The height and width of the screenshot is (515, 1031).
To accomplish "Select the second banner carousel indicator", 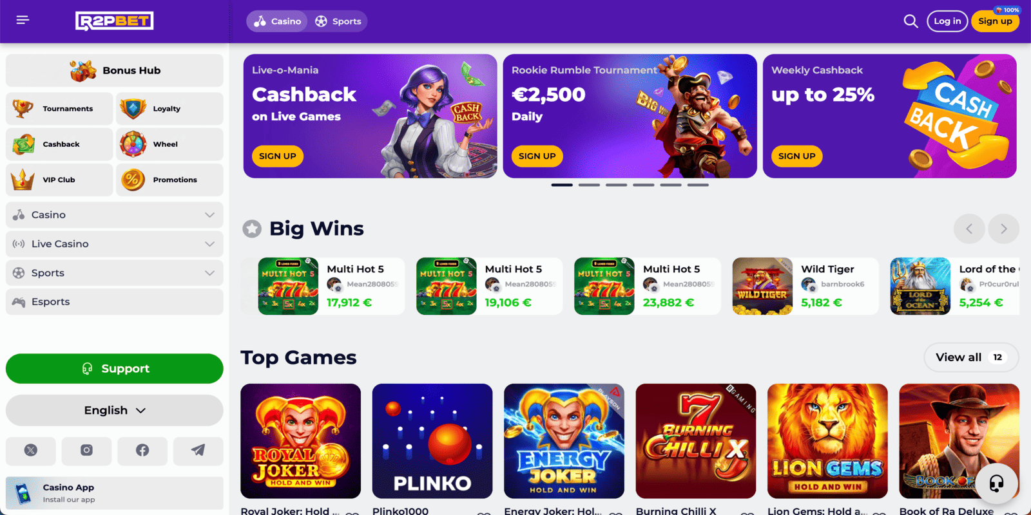I will tap(589, 185).
